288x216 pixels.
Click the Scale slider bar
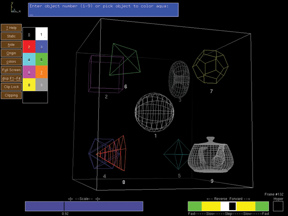point(84,206)
